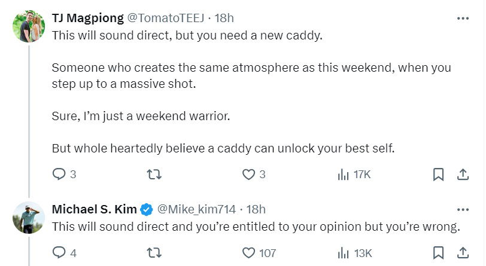Share TJ Magpiong's tweet
This screenshot has width=486, height=266.
(x=462, y=175)
